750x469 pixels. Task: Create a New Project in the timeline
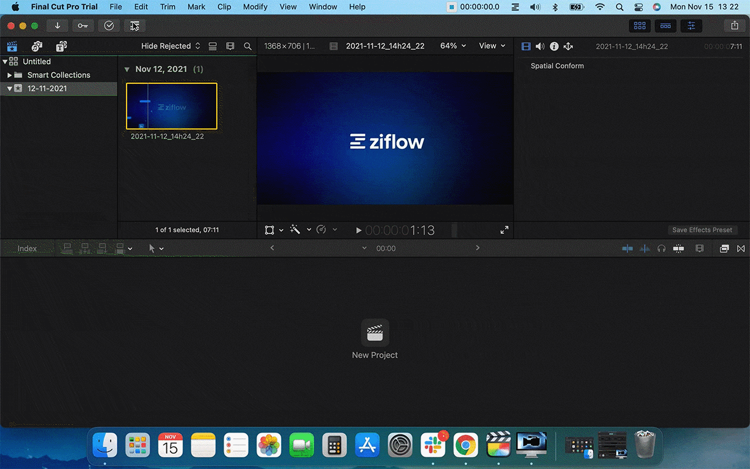[375, 339]
